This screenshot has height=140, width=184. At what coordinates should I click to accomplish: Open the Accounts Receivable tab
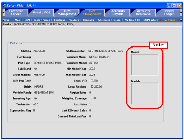pyautogui.click(x=143, y=12)
